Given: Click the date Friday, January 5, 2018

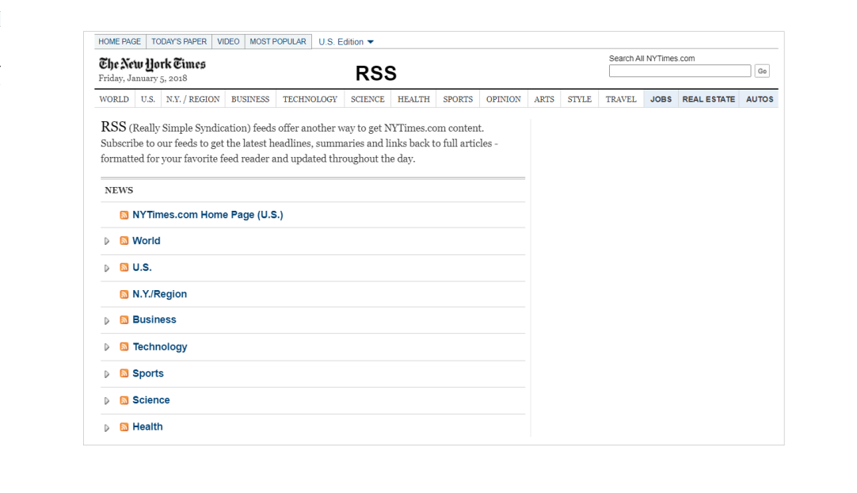Looking at the screenshot, I should pyautogui.click(x=143, y=78).
